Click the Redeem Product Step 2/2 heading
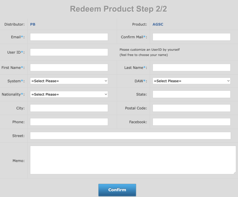The height and width of the screenshot is (197, 238). click(119, 9)
